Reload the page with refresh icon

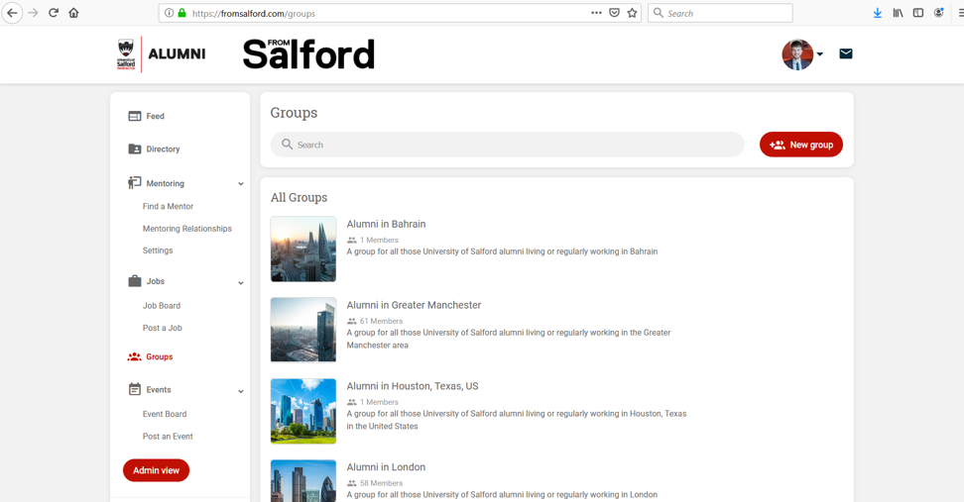point(54,13)
